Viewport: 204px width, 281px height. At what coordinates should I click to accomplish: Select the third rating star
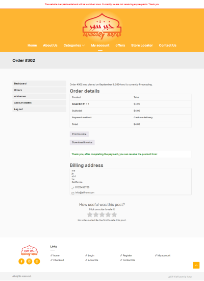[102, 214]
